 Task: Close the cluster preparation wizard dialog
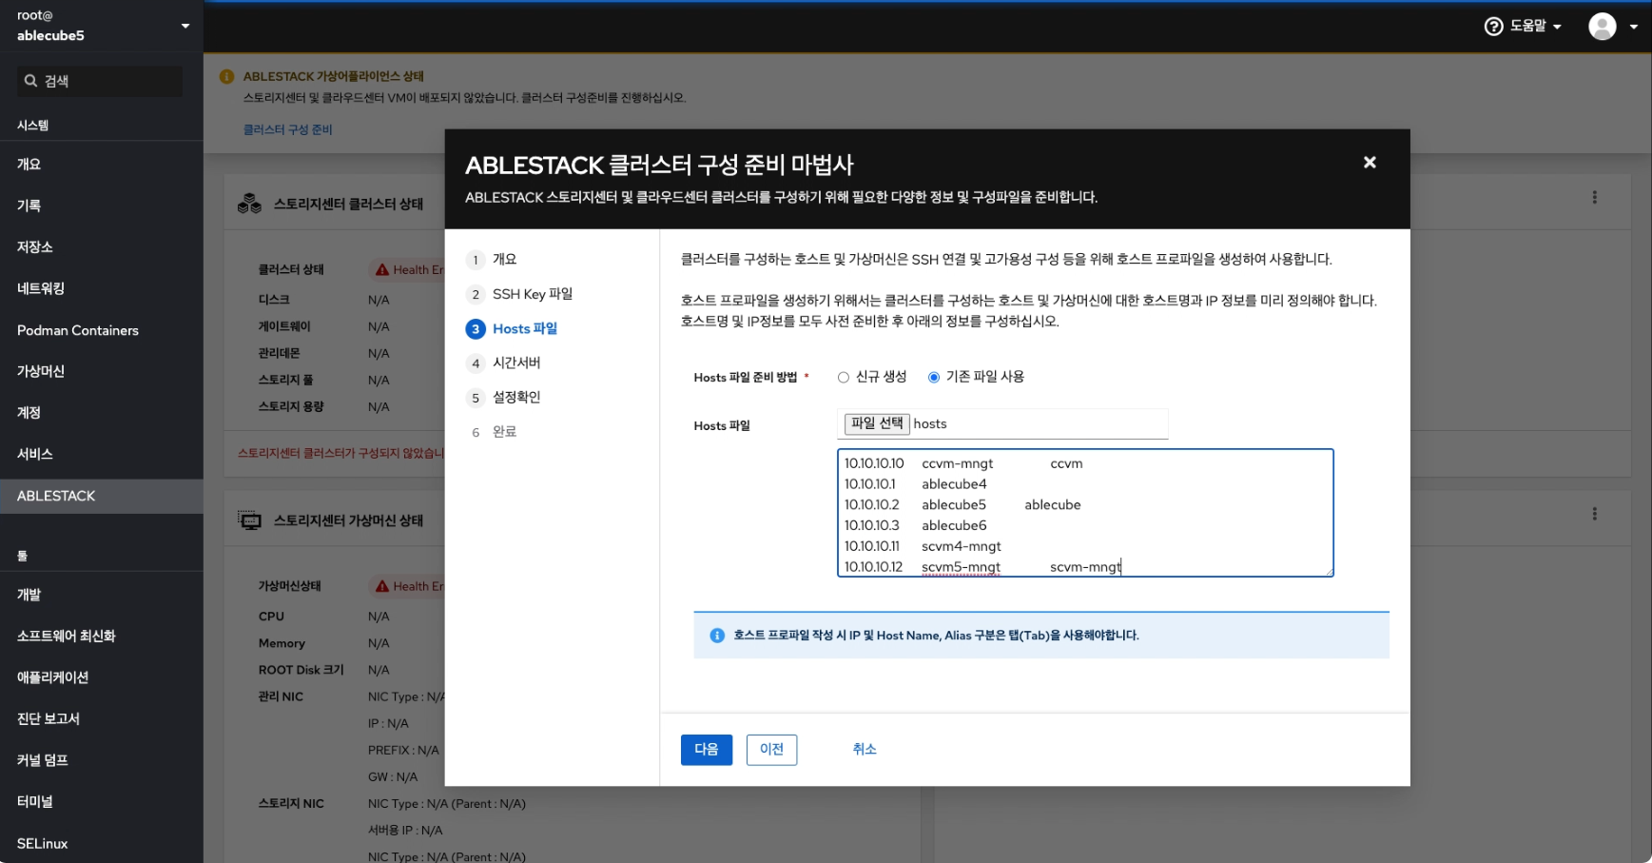point(1370,163)
